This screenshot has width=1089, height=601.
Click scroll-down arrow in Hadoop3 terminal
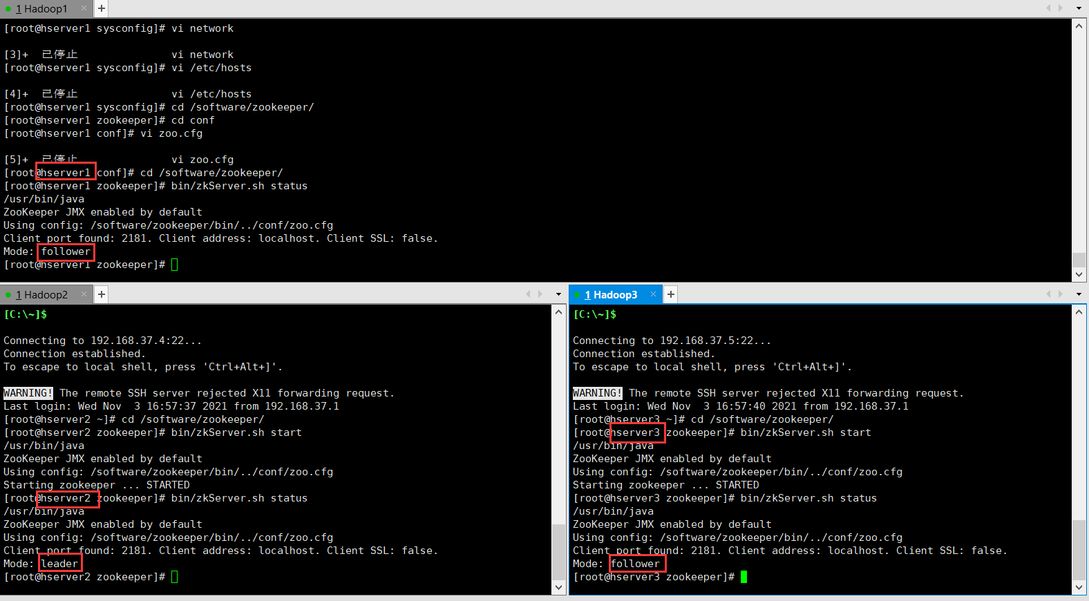click(1079, 587)
